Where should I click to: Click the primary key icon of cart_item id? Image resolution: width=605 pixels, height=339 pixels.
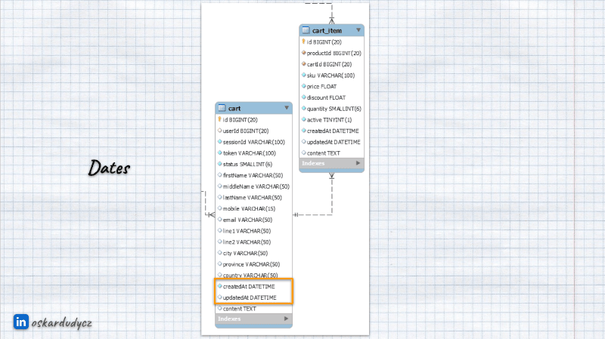[x=304, y=42]
